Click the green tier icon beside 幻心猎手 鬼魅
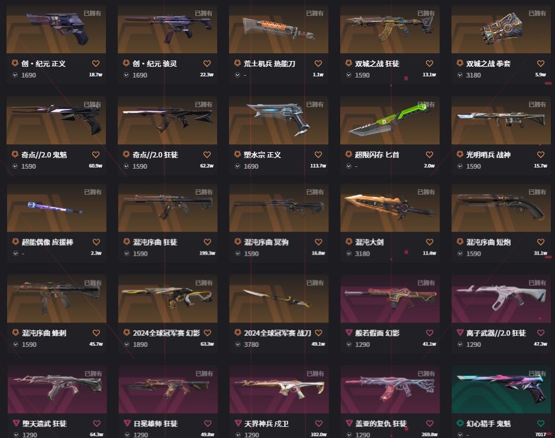This screenshot has height=438, width=555. [460, 423]
